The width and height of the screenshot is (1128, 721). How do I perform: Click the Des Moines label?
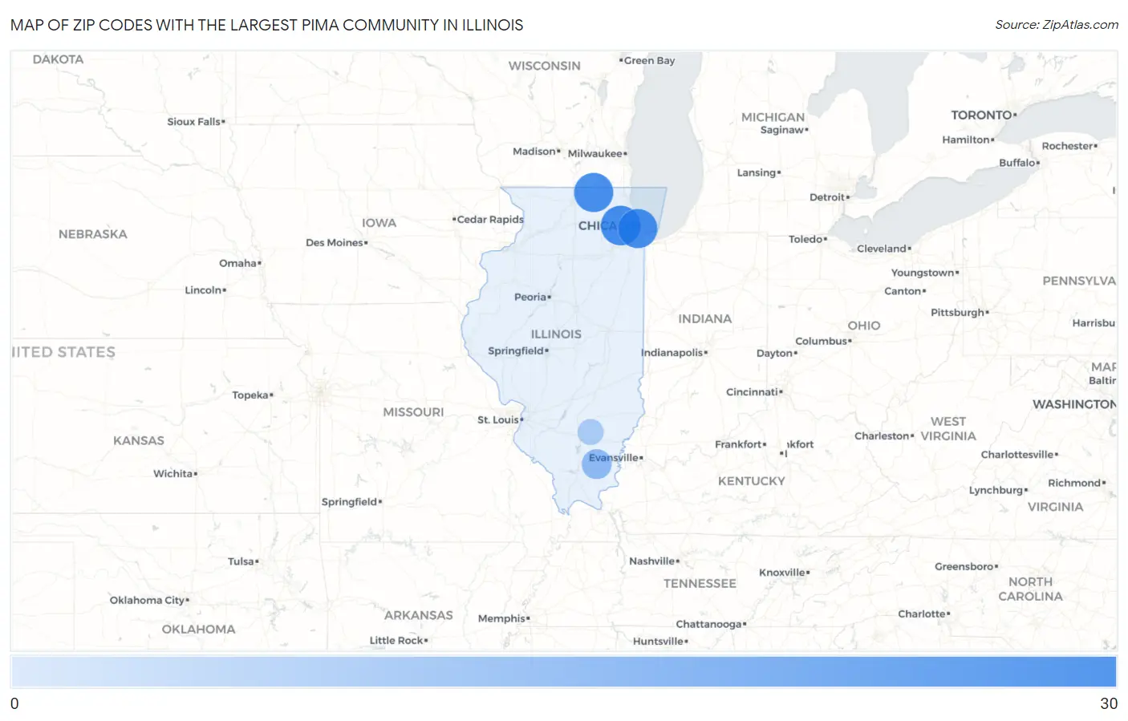click(x=335, y=242)
